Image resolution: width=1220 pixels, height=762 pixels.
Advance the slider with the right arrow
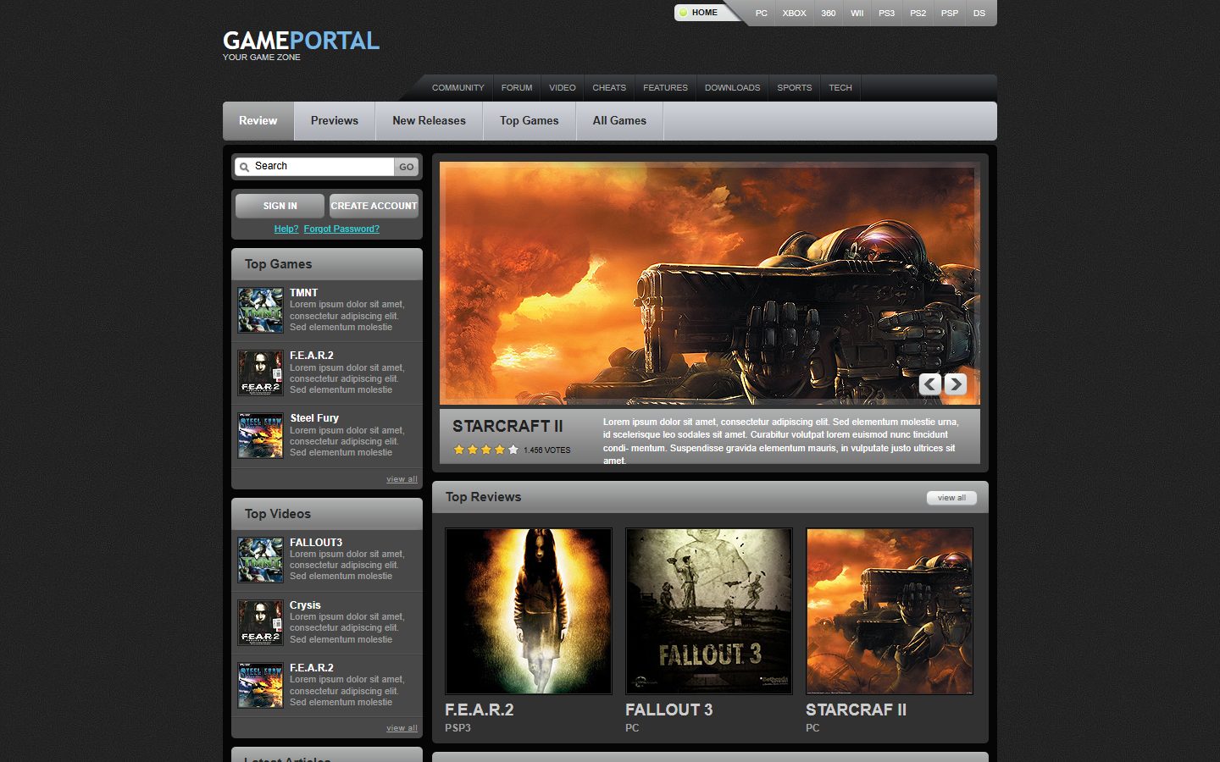(956, 384)
